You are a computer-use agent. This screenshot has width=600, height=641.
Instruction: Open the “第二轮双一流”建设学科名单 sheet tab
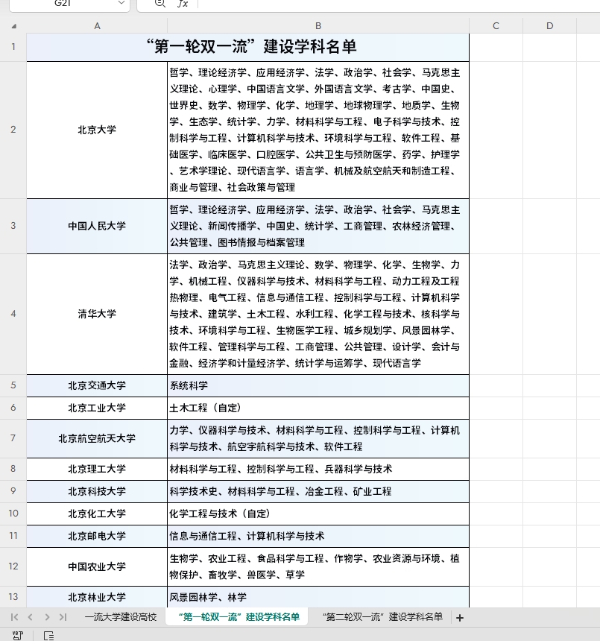pyautogui.click(x=382, y=617)
